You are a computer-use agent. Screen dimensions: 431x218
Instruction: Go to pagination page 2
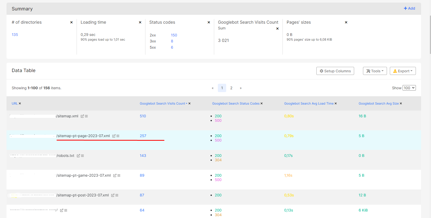[231, 88]
